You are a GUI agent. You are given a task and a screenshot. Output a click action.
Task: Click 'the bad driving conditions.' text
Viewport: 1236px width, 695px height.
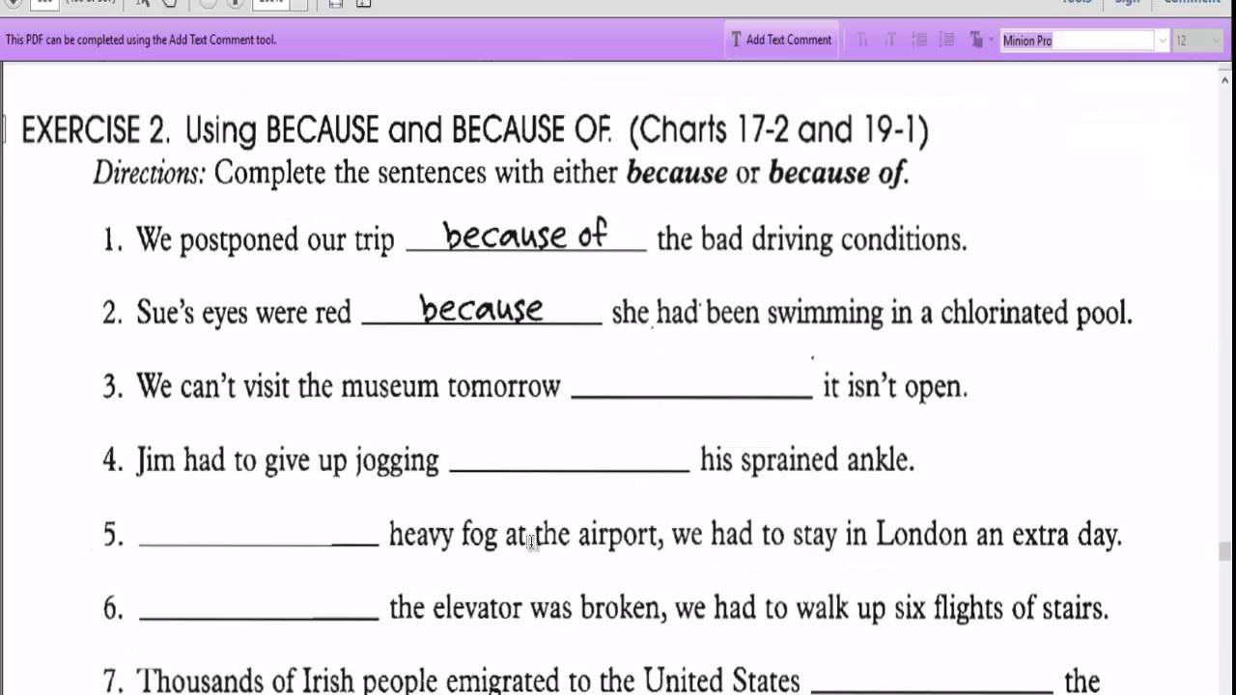point(812,238)
